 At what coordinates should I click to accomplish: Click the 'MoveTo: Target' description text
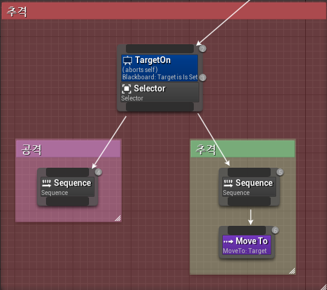245,251
